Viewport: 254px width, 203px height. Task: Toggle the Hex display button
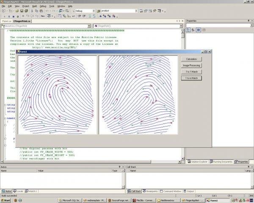coord(43,16)
